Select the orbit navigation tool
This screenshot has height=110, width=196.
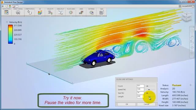[192, 48]
